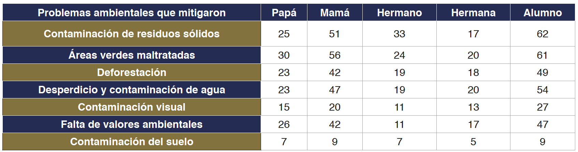
Task: Select the "Áreas verdes maltratadas" row label
Action: tap(132, 55)
